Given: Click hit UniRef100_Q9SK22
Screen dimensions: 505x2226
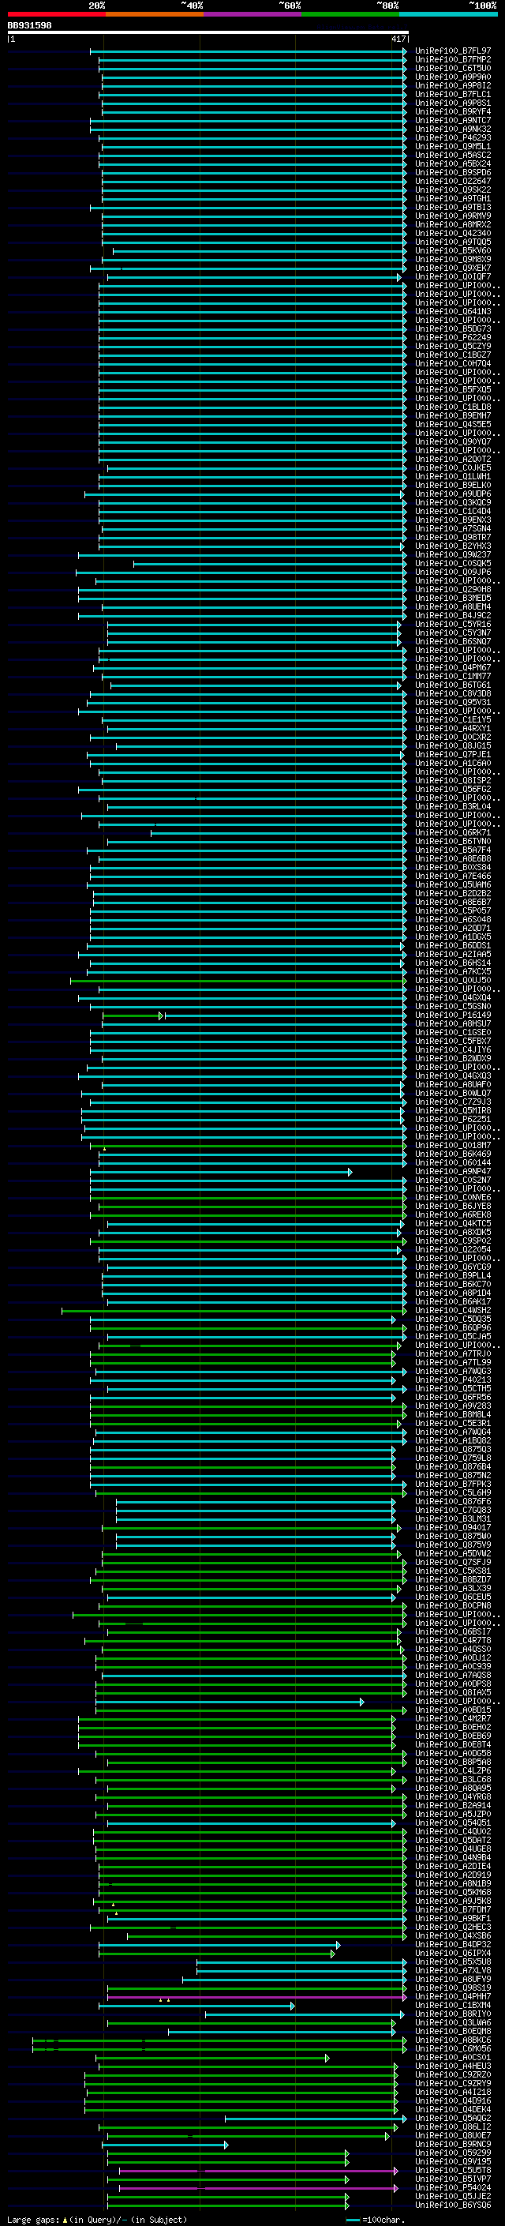Looking at the screenshot, I should click(x=452, y=190).
